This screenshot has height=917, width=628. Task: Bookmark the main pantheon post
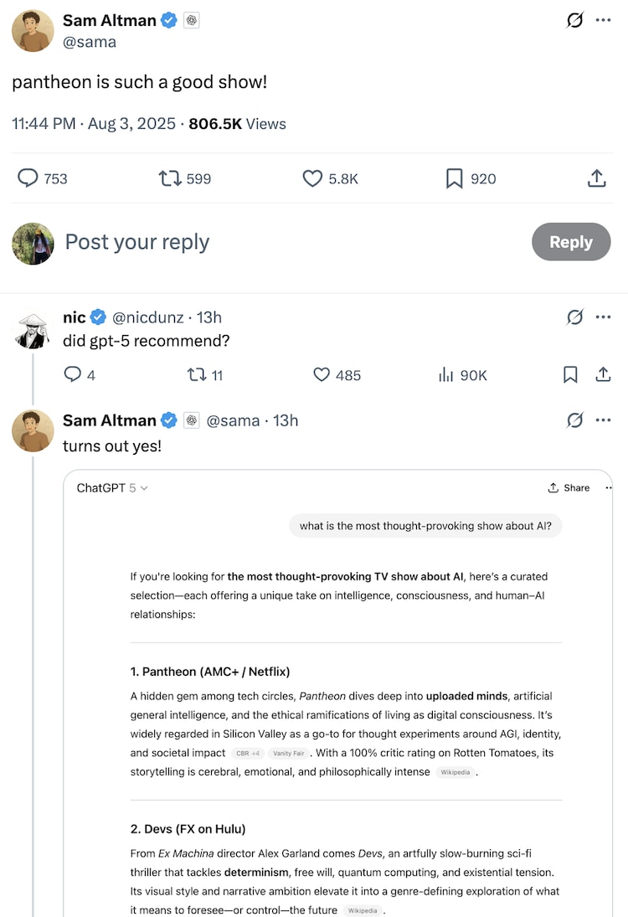(455, 178)
